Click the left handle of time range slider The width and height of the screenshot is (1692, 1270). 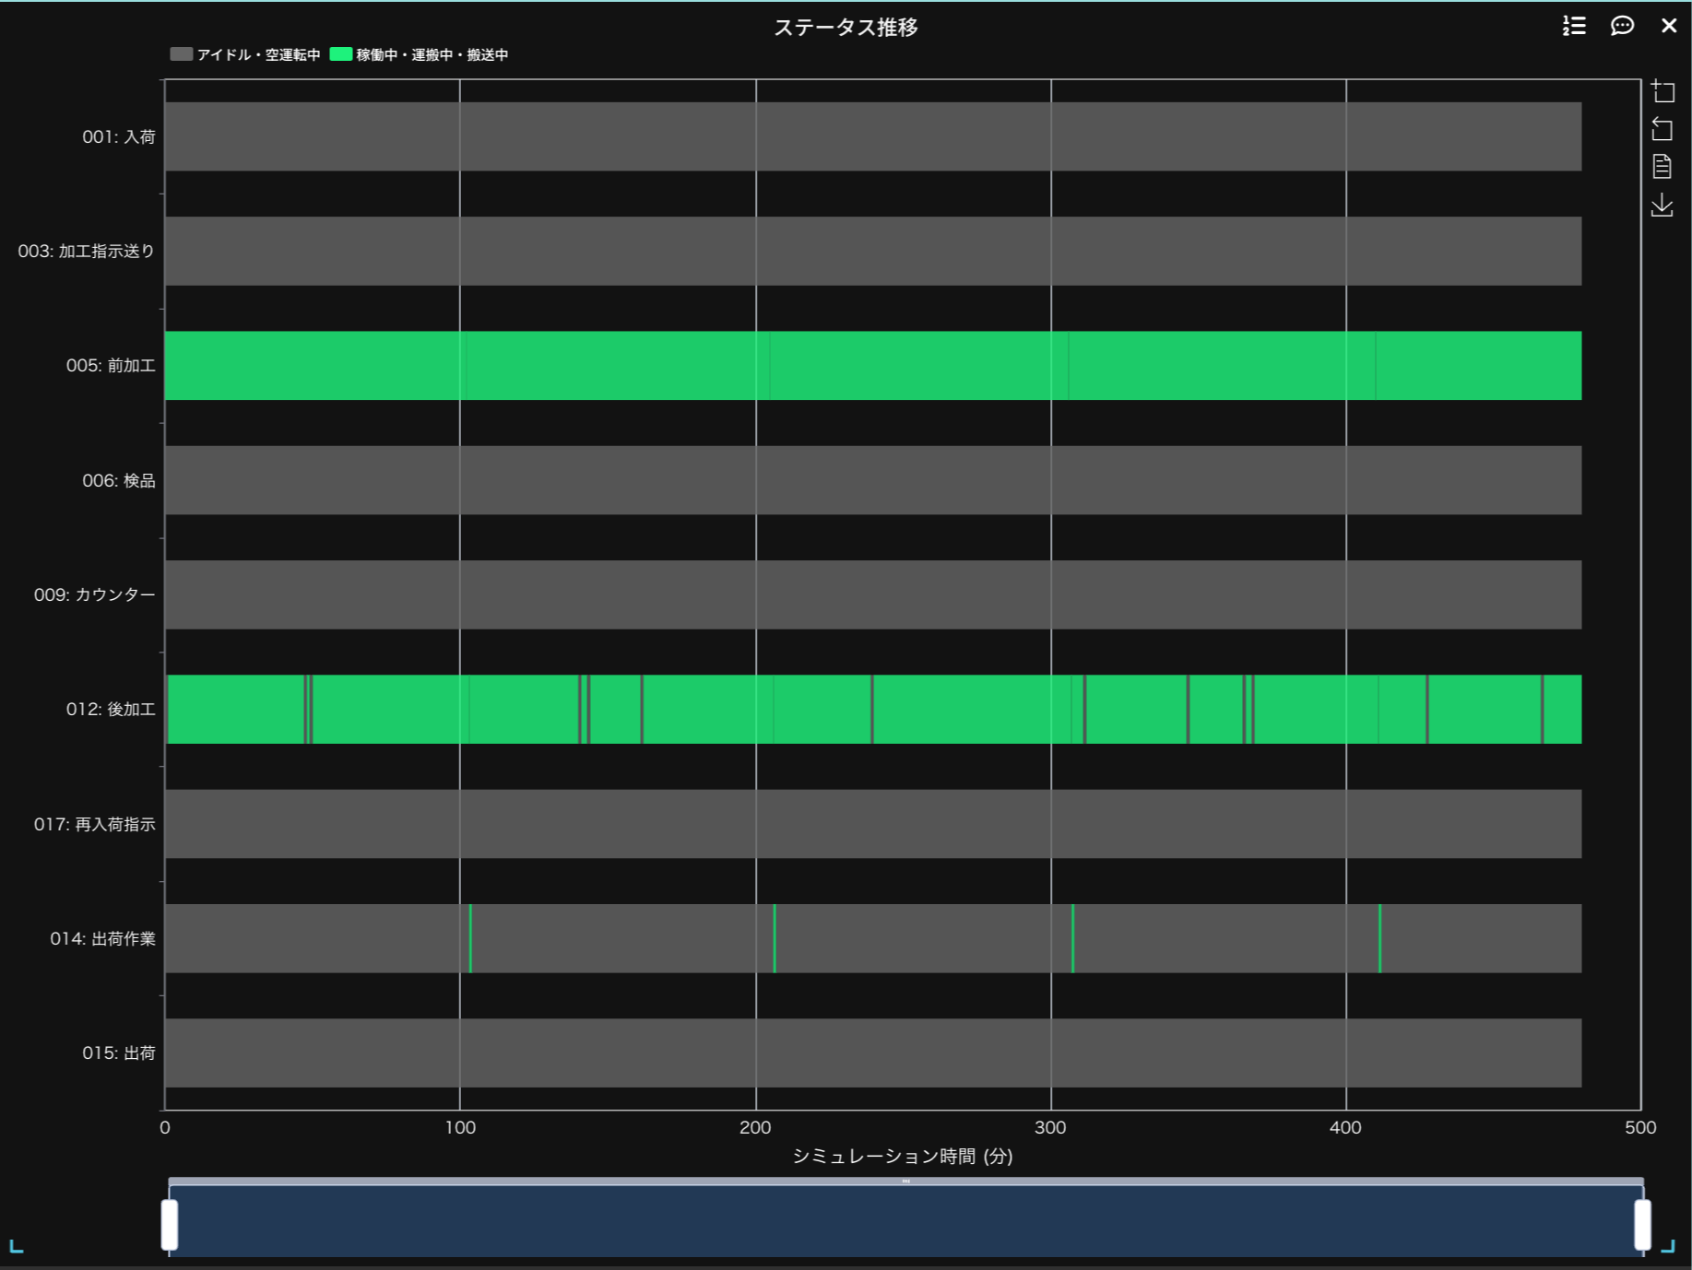tap(170, 1225)
